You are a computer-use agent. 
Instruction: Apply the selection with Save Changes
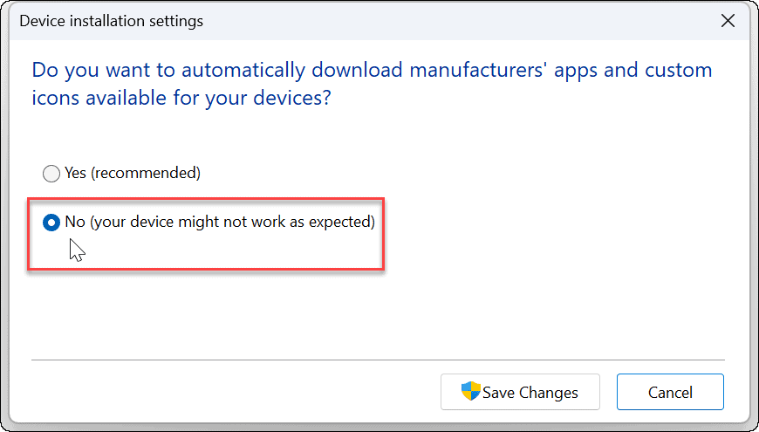[520, 392]
